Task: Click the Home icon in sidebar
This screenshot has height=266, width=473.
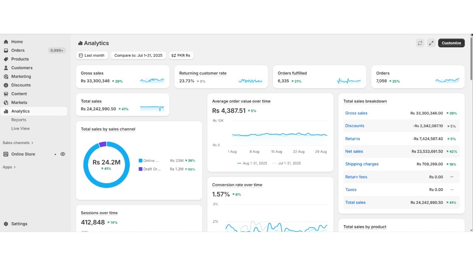Action: point(6,42)
